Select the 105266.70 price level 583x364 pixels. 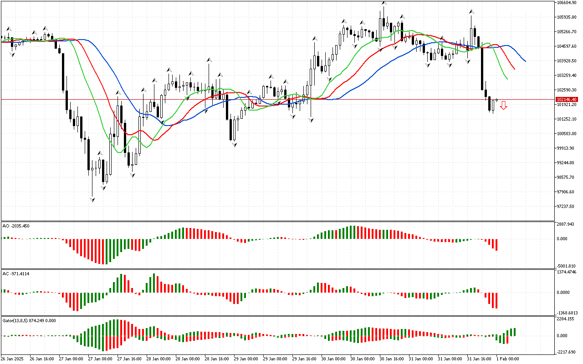567,32
